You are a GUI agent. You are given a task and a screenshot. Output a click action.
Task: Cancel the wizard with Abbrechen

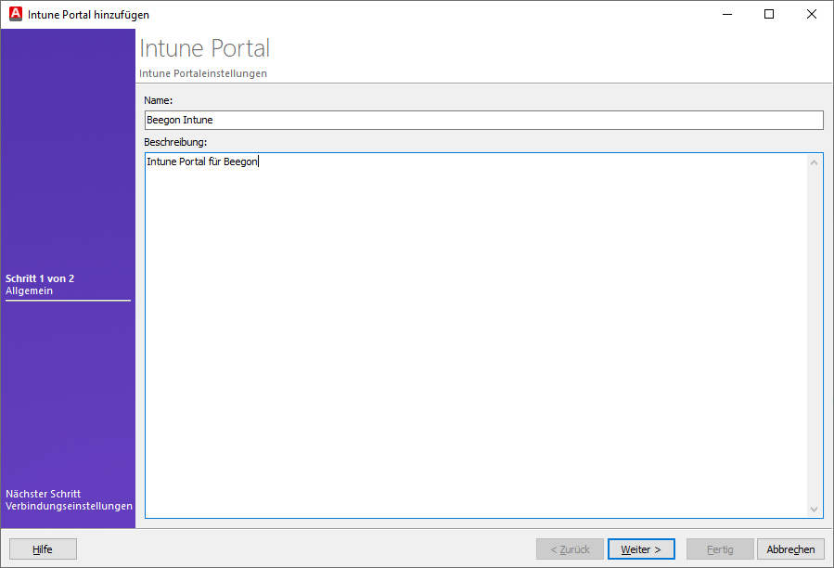(789, 549)
